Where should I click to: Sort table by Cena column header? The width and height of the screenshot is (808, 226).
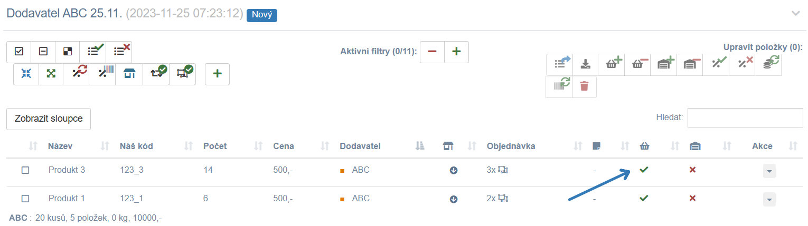[x=284, y=146]
